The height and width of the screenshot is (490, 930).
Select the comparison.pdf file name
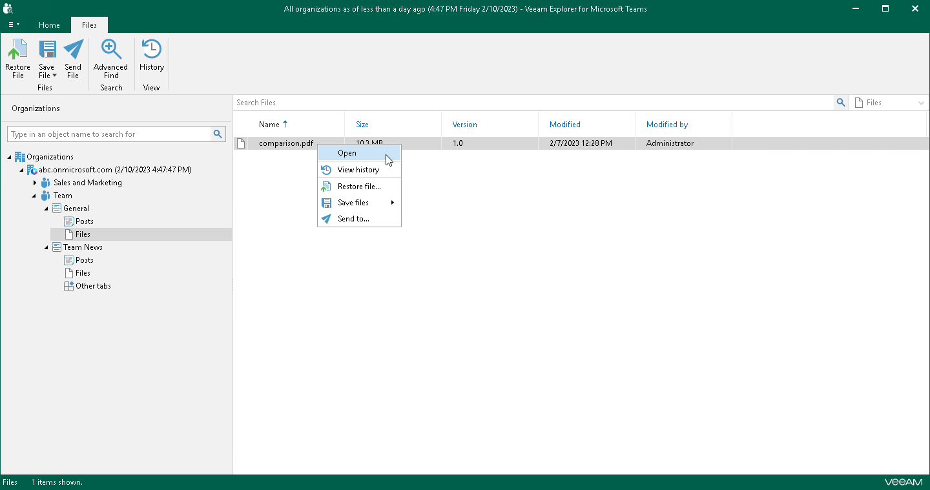point(286,143)
